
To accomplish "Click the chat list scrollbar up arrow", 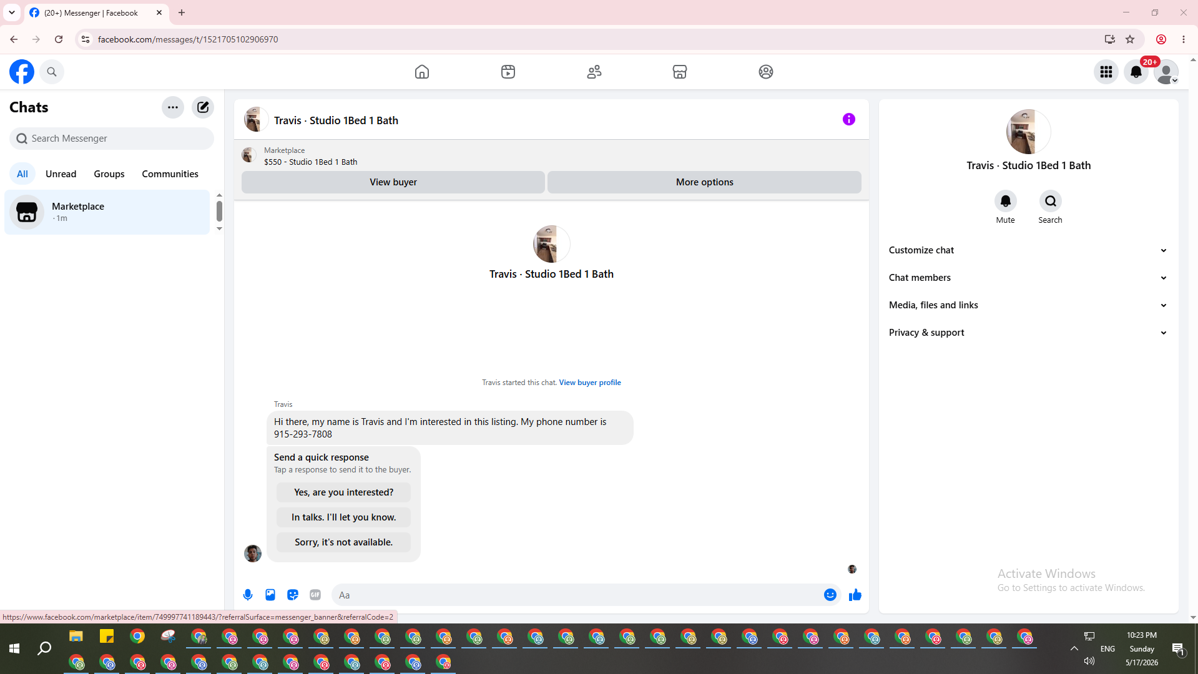I will (x=219, y=195).
